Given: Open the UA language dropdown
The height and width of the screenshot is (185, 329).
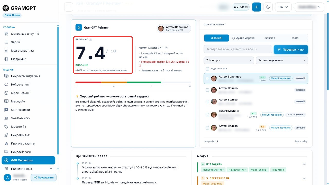Looking at the screenshot, I should pyautogui.click(x=283, y=7).
